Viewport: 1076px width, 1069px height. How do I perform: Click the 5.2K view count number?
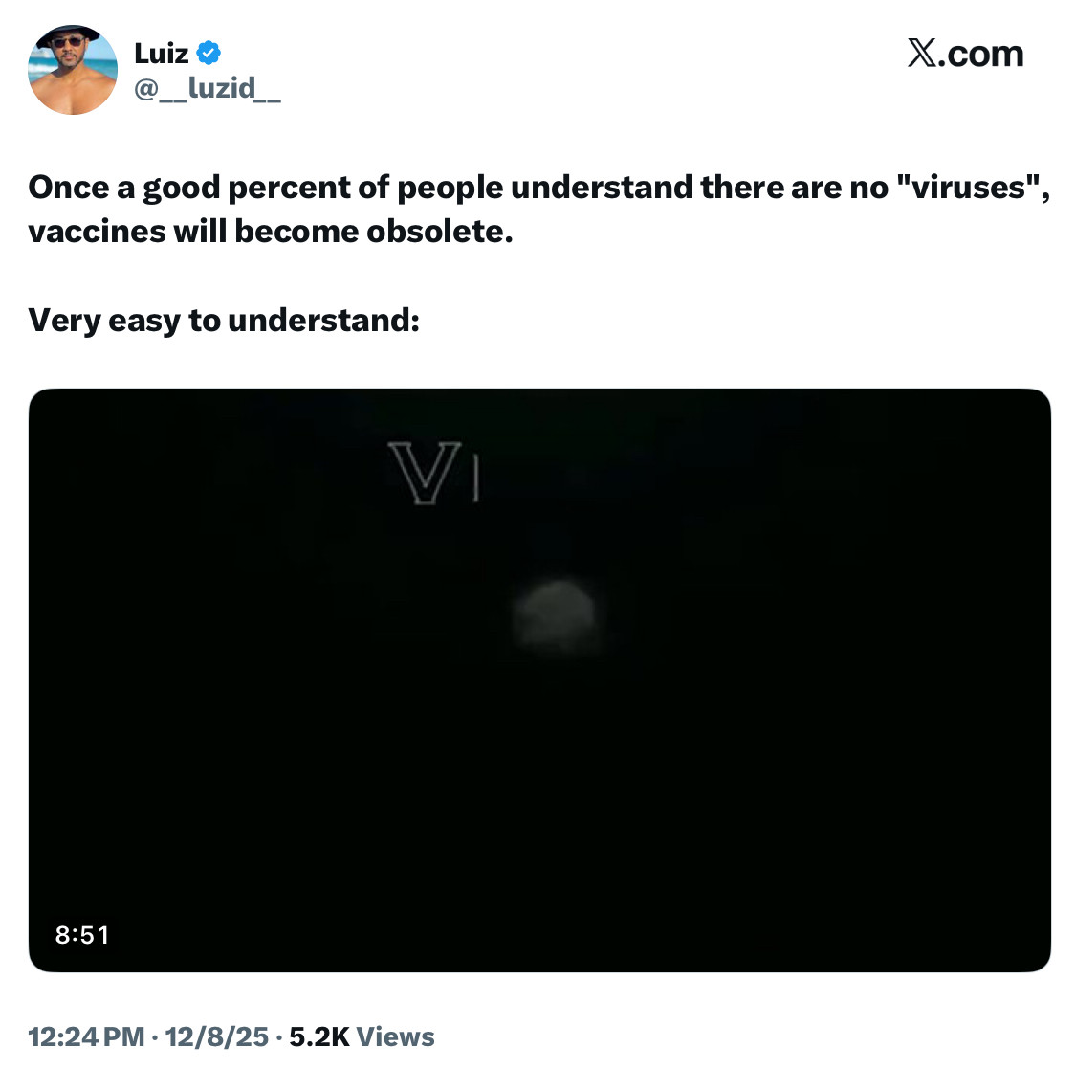tap(319, 1036)
